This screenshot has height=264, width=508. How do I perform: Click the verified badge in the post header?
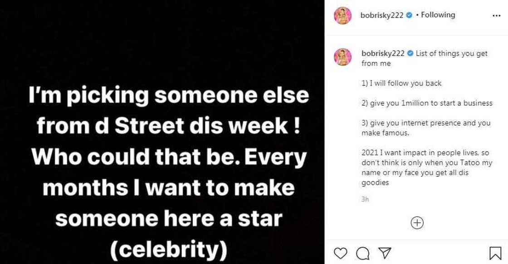(x=409, y=15)
